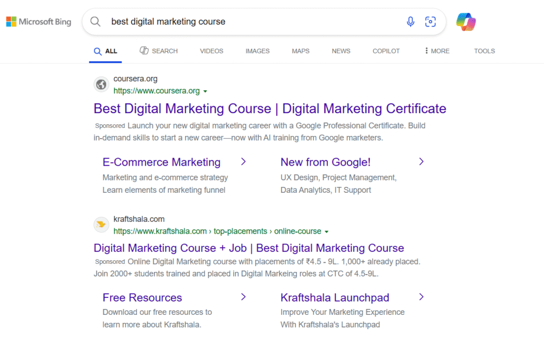The image size is (544, 343).
Task: Click the Microsoft Bing logo
Action: (x=39, y=21)
